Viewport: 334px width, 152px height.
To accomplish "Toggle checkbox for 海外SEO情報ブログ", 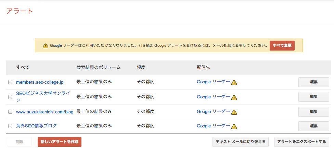I will 10,126.
